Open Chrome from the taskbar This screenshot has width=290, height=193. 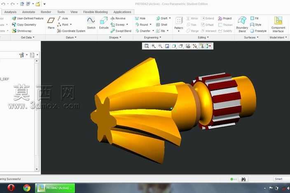click(27, 188)
